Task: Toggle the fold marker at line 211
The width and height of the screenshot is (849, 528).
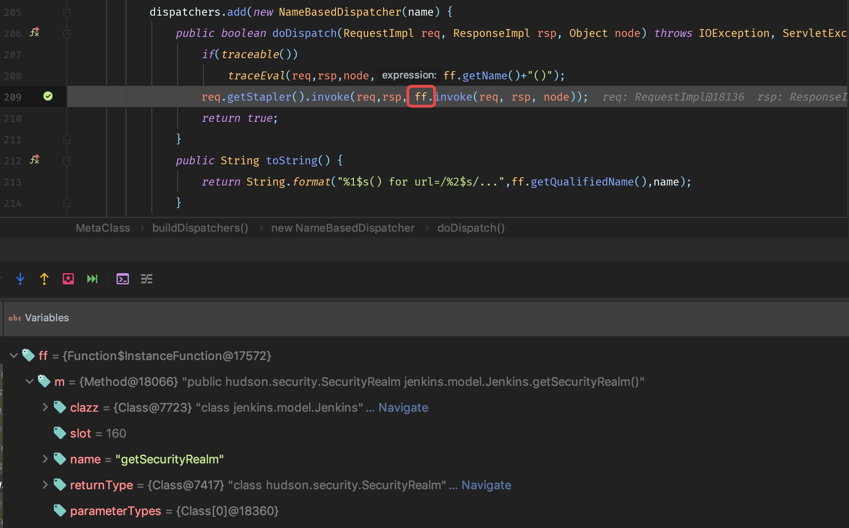Action: (67, 139)
